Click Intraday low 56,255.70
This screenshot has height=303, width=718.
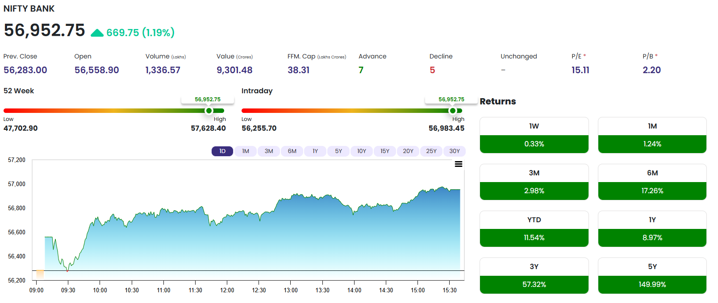pos(259,128)
